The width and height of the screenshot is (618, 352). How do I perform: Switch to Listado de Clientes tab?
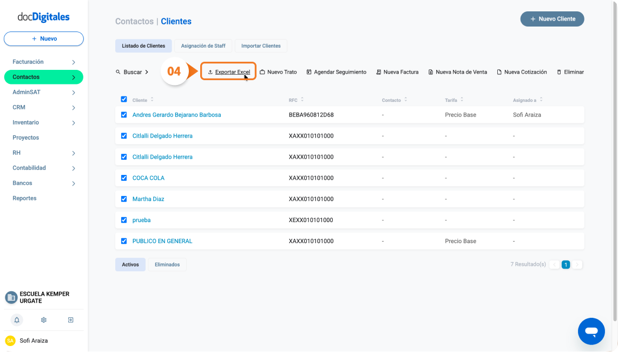[x=143, y=46]
